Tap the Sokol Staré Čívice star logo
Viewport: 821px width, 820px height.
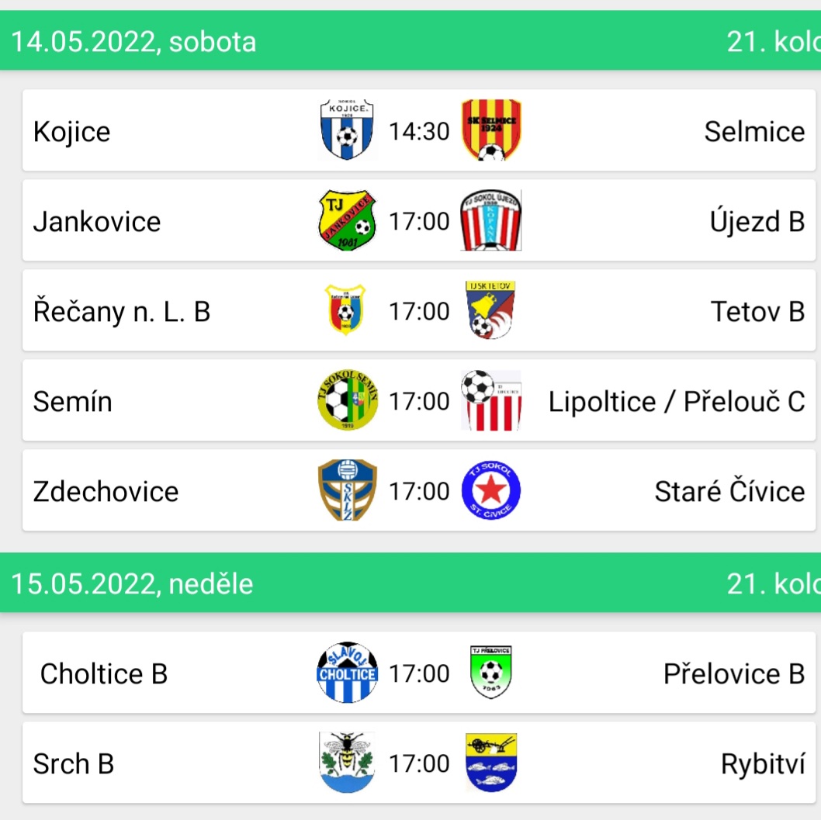pyautogui.click(x=491, y=490)
